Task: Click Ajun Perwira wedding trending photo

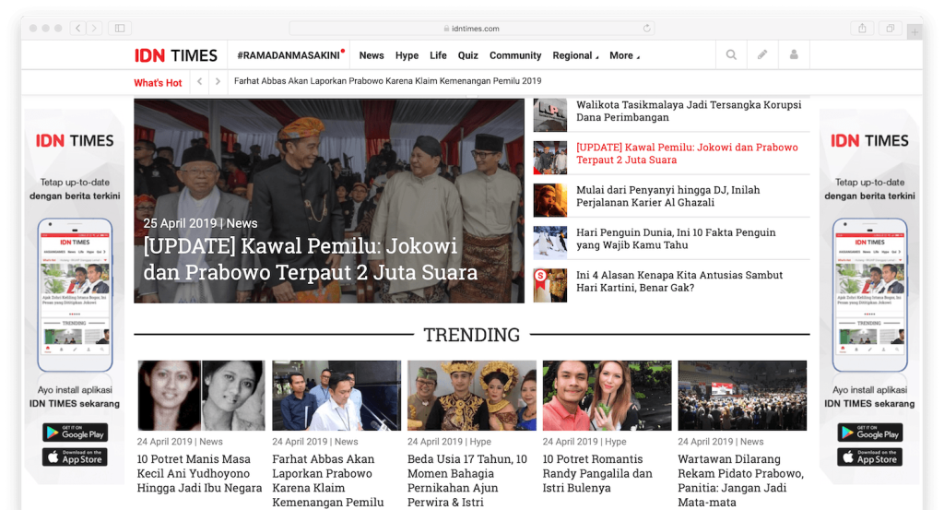Action: click(x=471, y=395)
